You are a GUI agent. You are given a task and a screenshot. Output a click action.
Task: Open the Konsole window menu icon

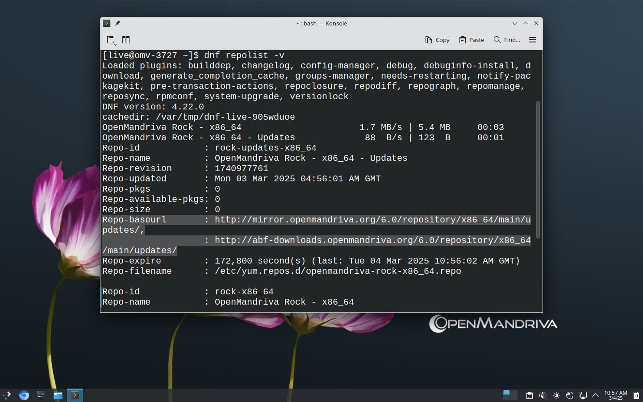click(107, 23)
